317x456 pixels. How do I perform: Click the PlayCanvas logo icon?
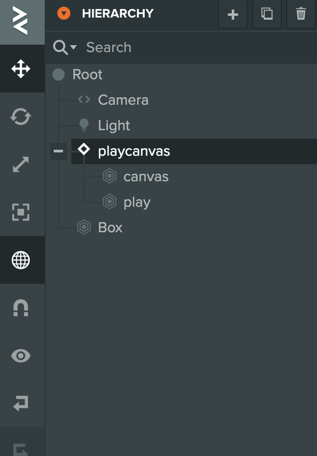pyautogui.click(x=21, y=22)
